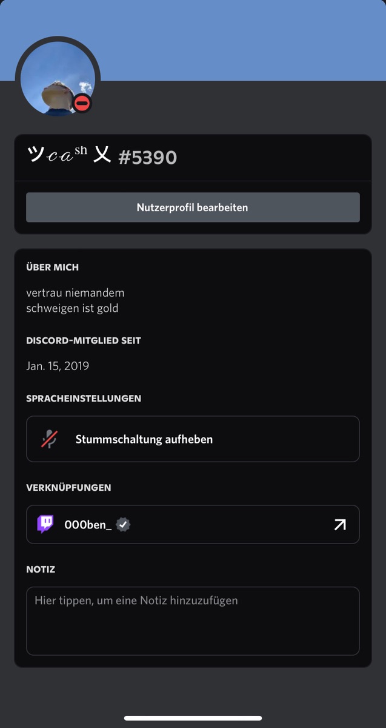Screen dimensions: 386x728
Task: Select the ÜBER MICH bio text
Action: click(75, 300)
